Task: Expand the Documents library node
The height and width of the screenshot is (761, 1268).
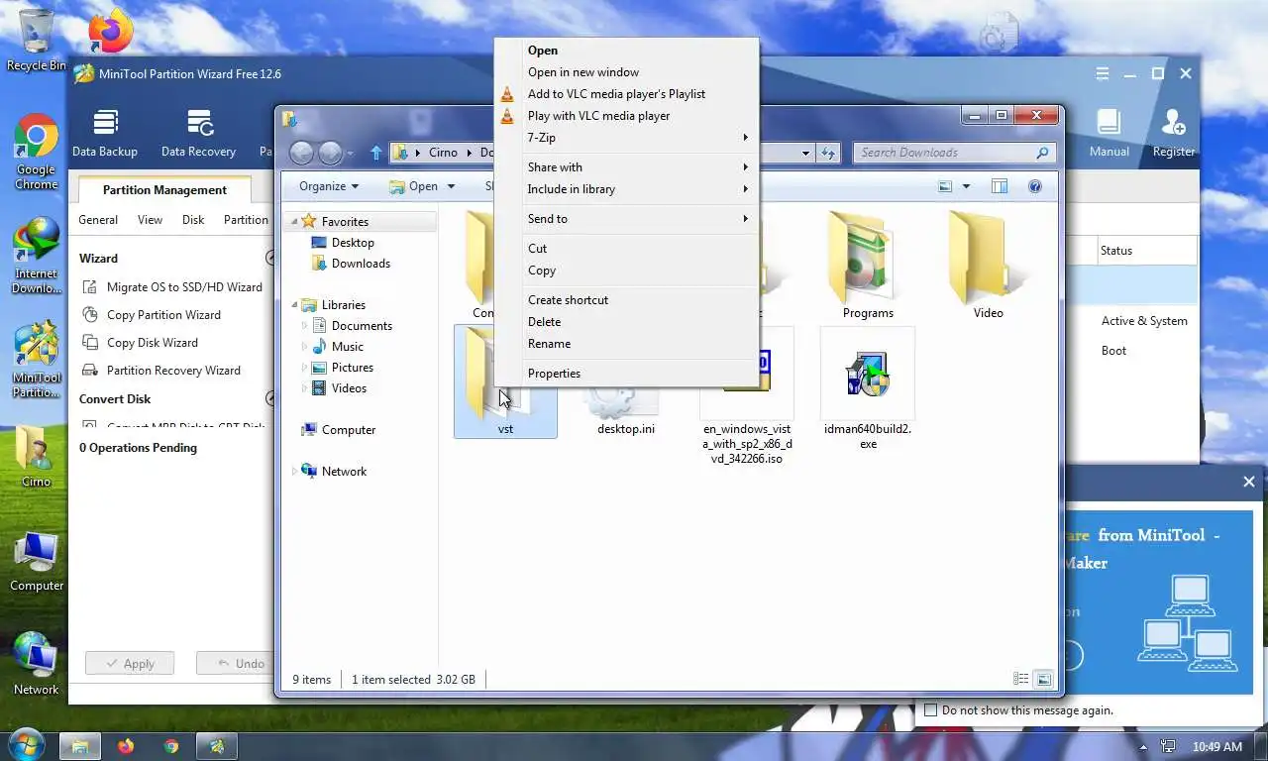Action: (304, 326)
